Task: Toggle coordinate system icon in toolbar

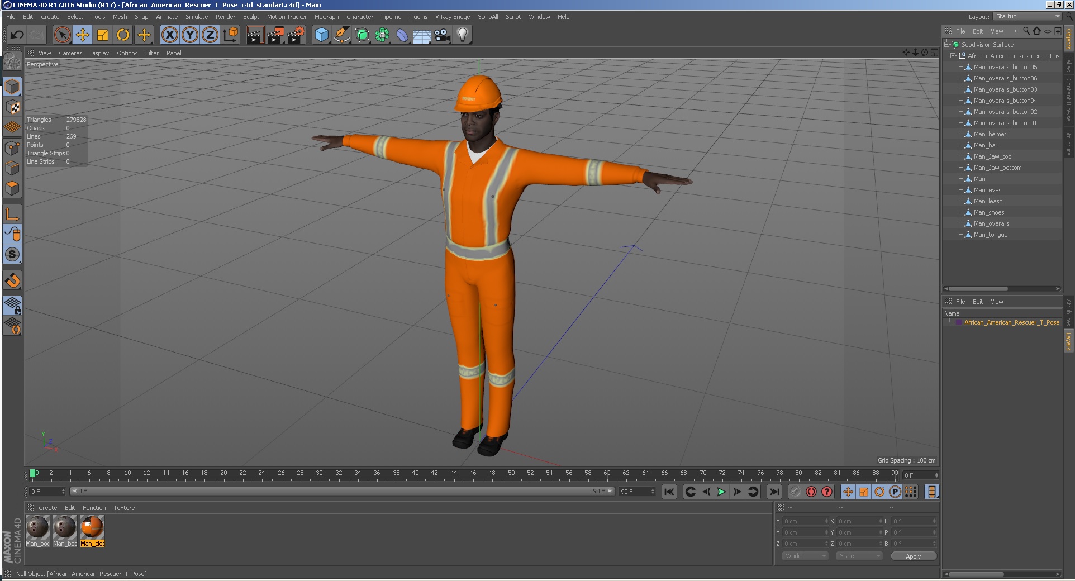Action: tap(230, 35)
